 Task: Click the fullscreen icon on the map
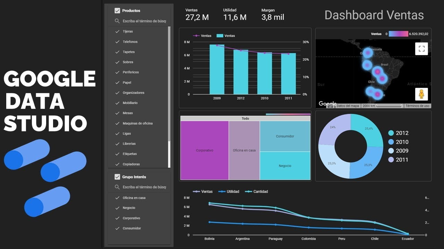(x=422, y=48)
